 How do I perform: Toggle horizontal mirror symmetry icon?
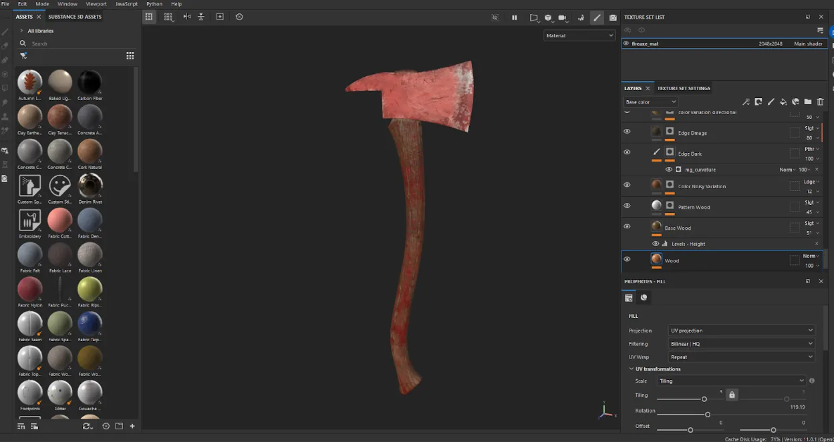[186, 17]
